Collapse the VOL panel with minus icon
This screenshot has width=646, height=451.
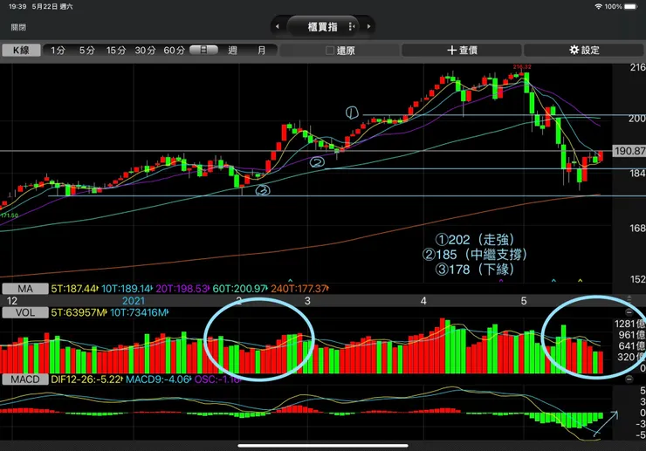click(629, 312)
